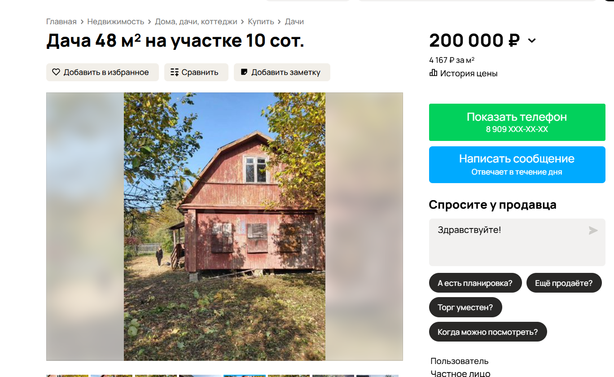614x377 pixels.
Task: Click the heart icon to add favorite
Action: coord(56,72)
